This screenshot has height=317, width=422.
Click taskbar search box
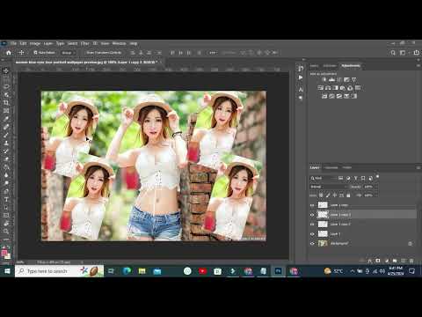[x=59, y=271]
